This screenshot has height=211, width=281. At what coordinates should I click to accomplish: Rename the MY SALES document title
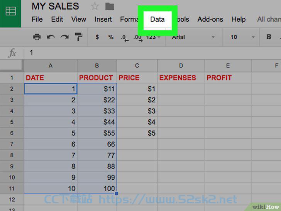point(55,6)
